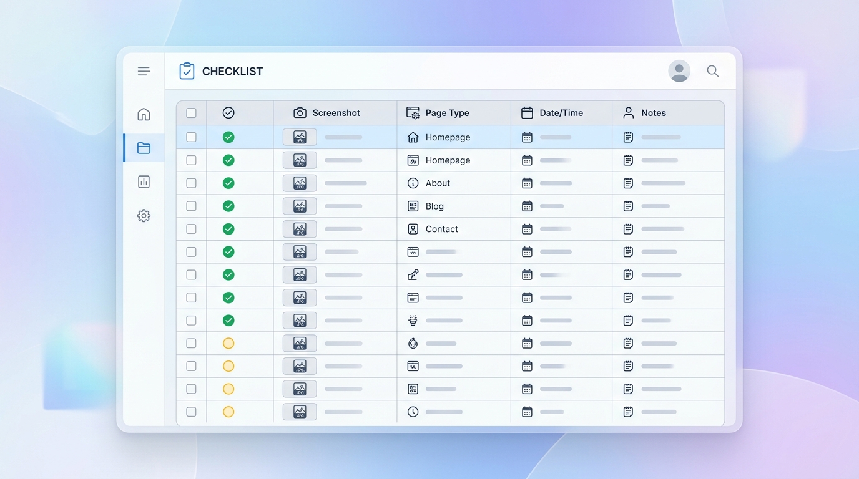Open settings gear in the sidebar
This screenshot has height=479, width=859.
point(144,216)
